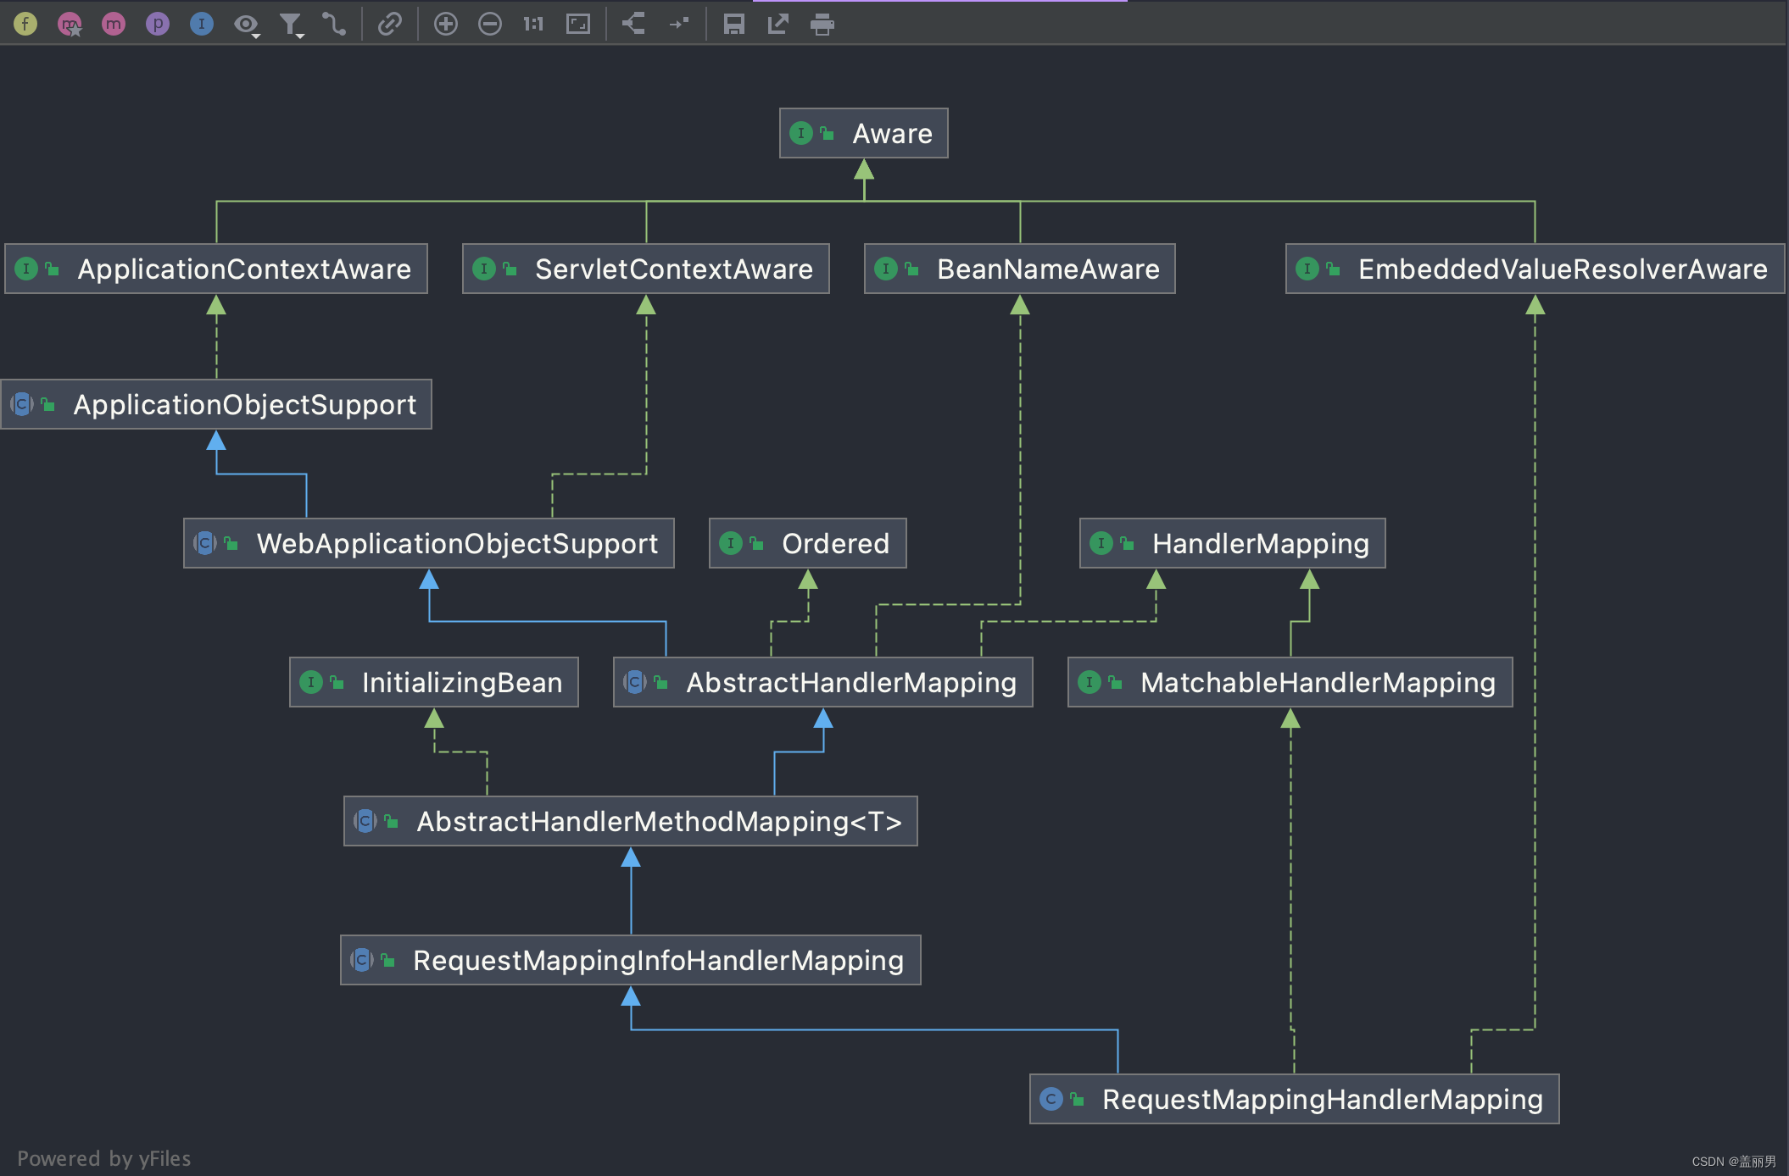
Task: Apply the current layout icon
Action: point(634,24)
